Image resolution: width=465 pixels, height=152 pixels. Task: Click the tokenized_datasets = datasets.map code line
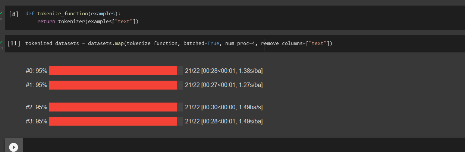point(179,43)
